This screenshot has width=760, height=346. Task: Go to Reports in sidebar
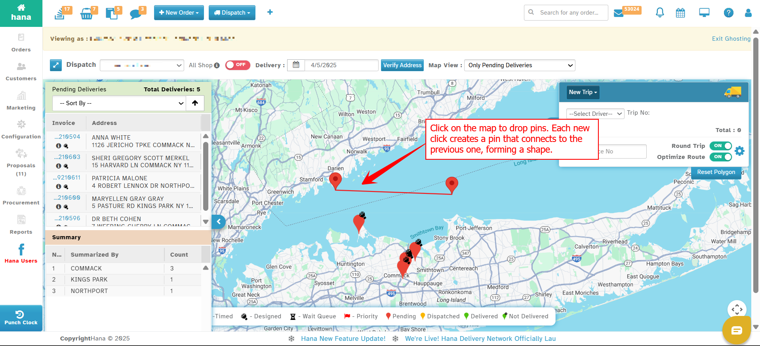21,225
